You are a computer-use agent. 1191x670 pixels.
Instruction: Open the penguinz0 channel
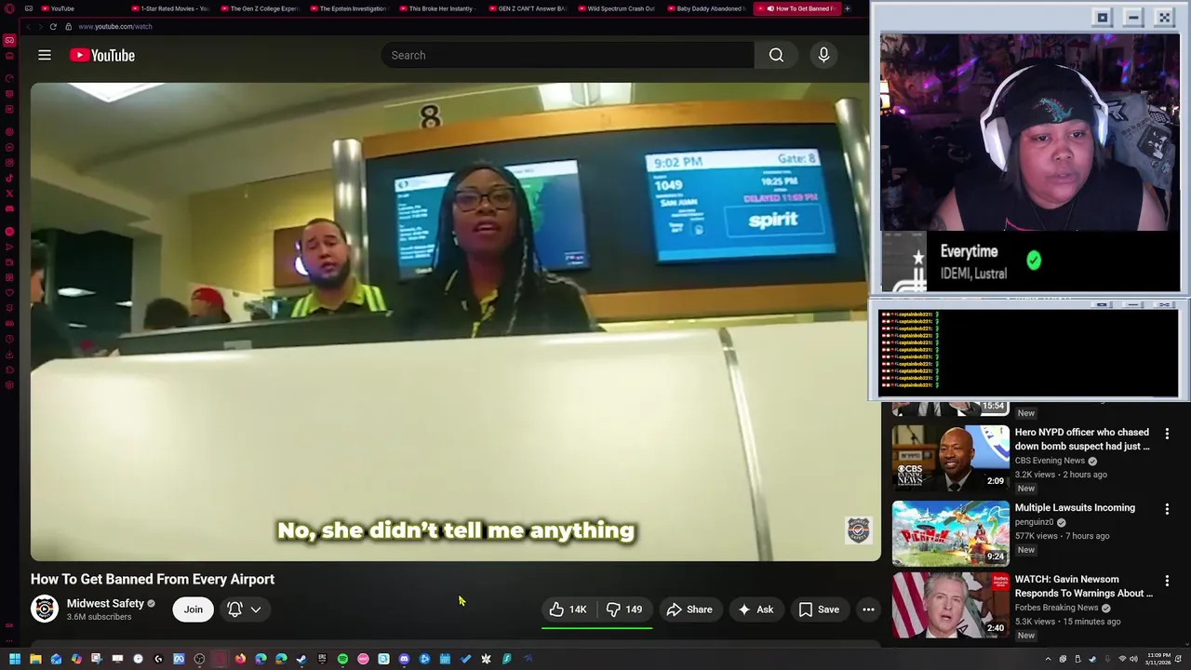click(x=1034, y=522)
